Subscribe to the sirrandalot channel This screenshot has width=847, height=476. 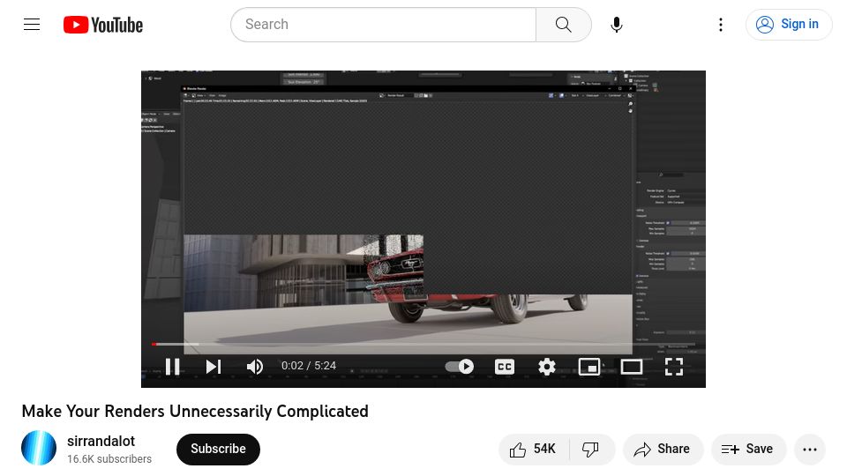pos(218,449)
